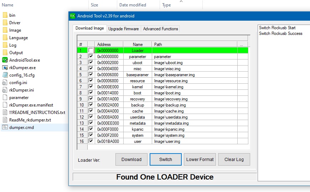Uncheck the uboot row checkbox

(x=91, y=62)
